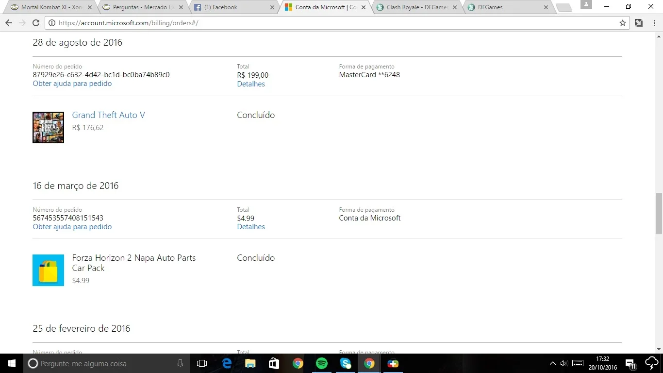Click the Grand Theft Auto V cover thumbnail
Screen dimensions: 663x373
(x=48, y=127)
